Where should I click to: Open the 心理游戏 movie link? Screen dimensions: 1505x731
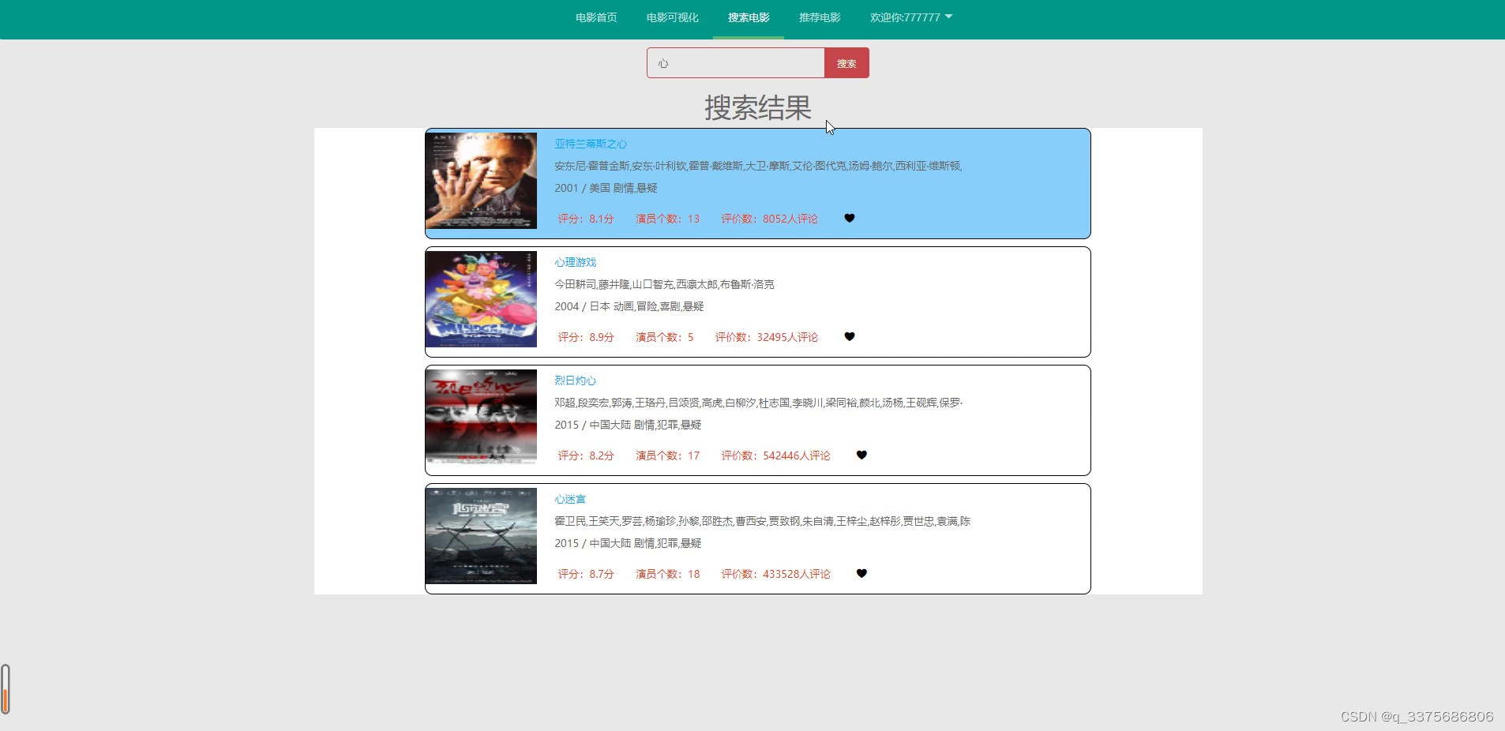tap(576, 262)
